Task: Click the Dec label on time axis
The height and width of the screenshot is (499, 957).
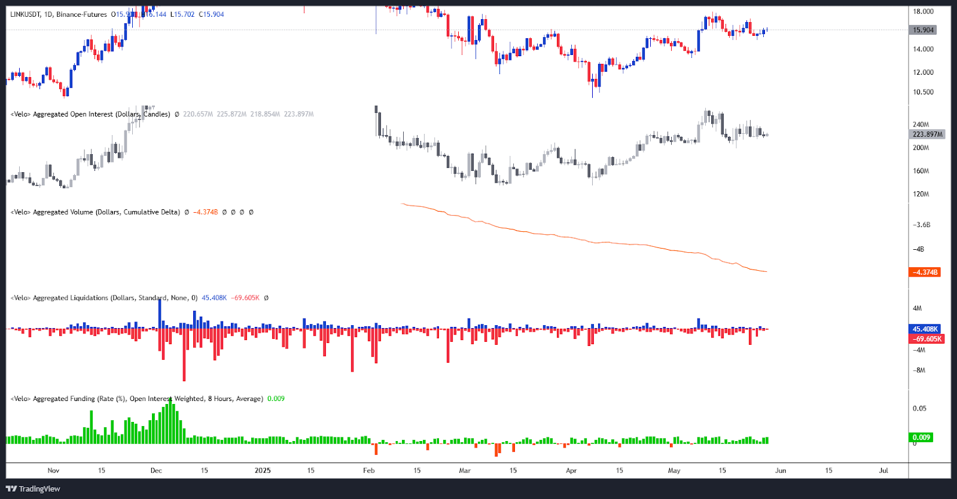Action: [156, 470]
